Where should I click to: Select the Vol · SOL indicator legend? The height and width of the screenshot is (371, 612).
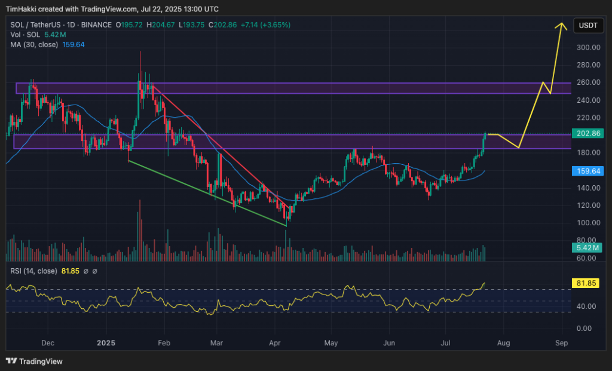(x=27, y=34)
